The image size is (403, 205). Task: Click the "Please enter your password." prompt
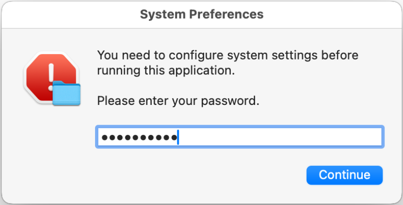(178, 102)
